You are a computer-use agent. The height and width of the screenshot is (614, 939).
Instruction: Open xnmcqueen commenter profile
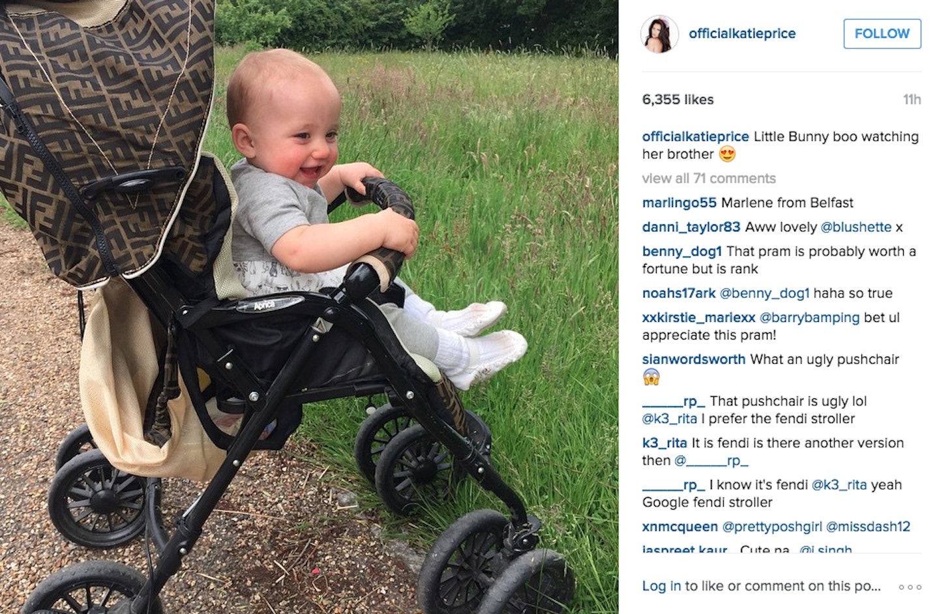click(x=679, y=527)
